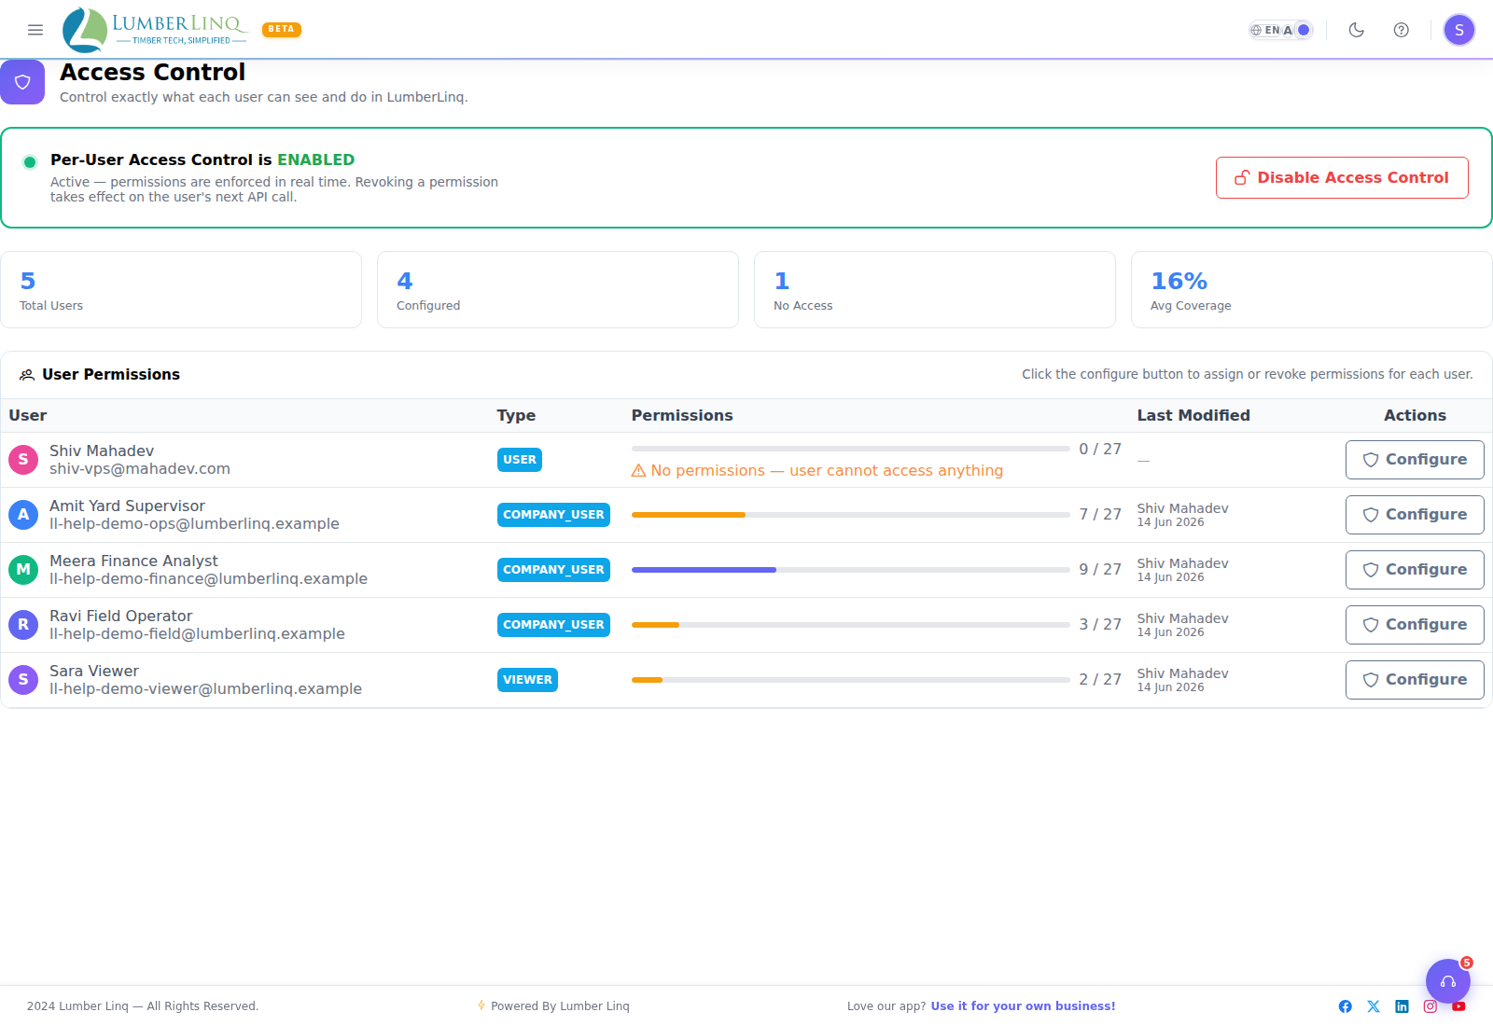The height and width of the screenshot is (1026, 1493).
Task: Open the X (Twitter) footer icon
Action: tap(1374, 1006)
